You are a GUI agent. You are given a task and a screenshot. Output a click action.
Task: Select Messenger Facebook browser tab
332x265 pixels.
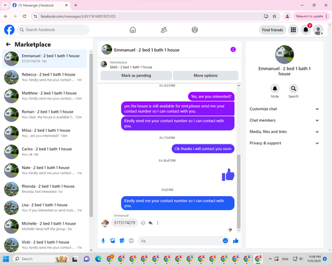[40, 5]
